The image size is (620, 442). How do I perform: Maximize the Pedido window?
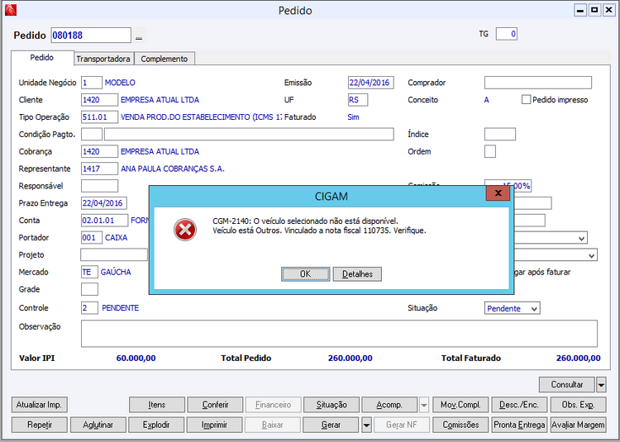[x=594, y=10]
